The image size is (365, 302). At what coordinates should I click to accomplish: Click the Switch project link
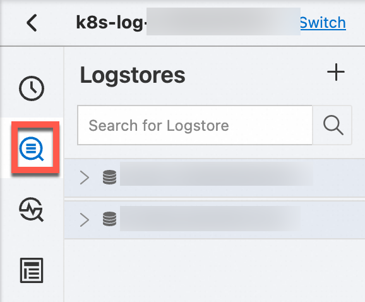[323, 23]
